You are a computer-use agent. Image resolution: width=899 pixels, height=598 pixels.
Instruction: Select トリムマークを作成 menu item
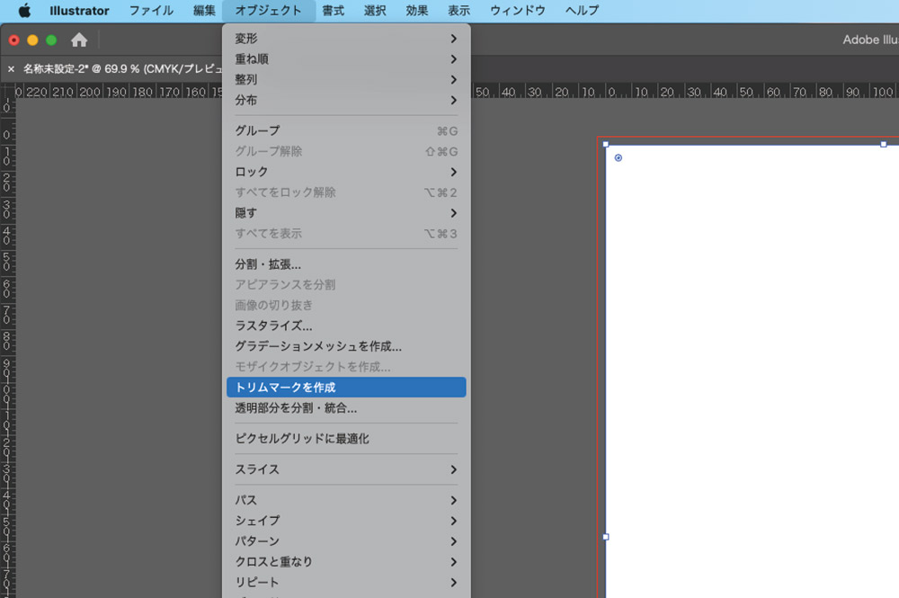(346, 388)
